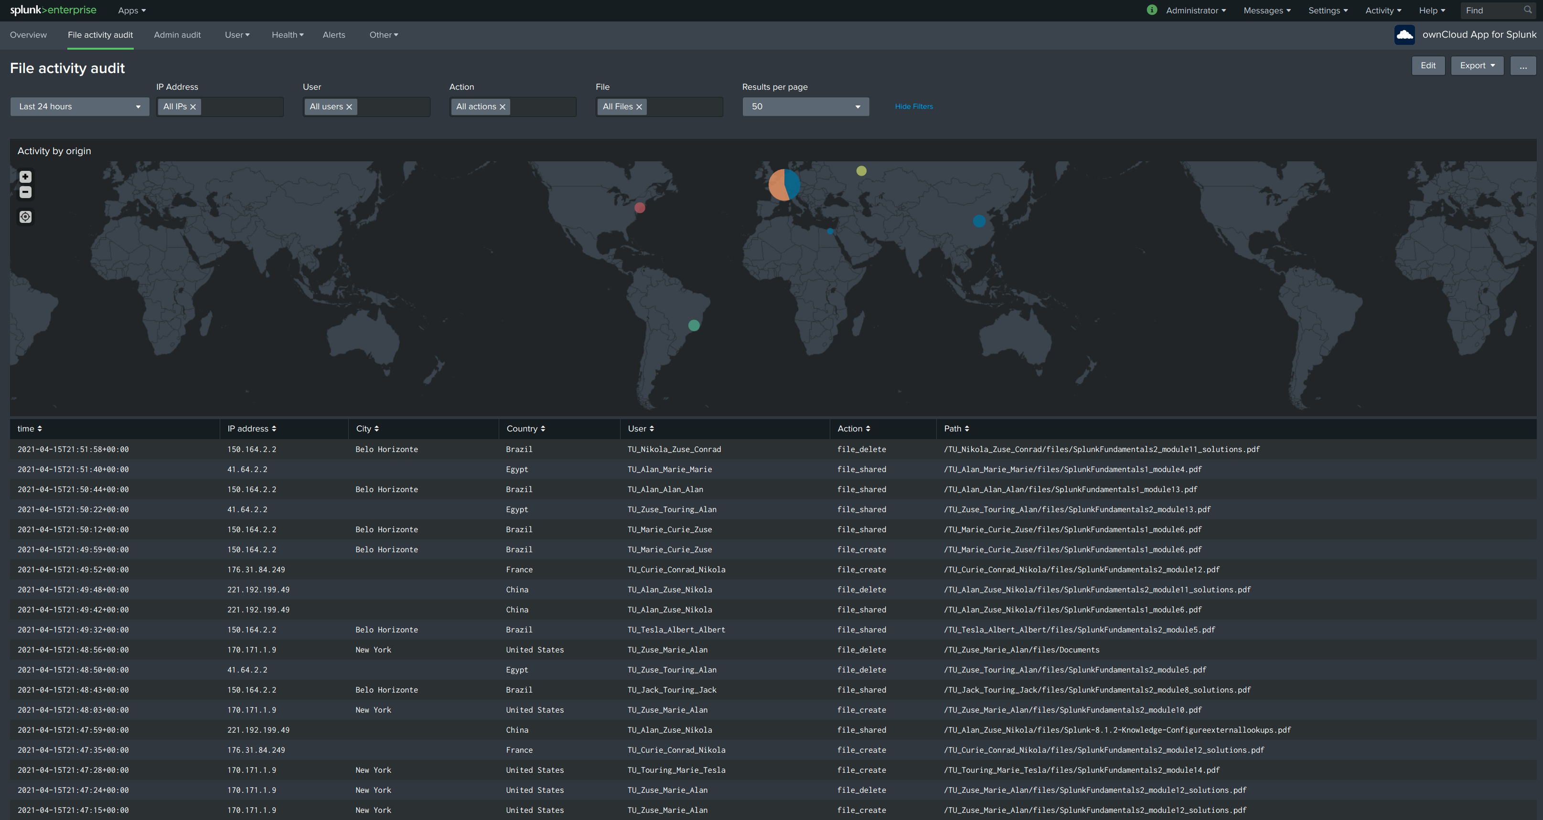Click IP 176.31.84.249 in 21:49:52 row
Viewport: 1543px width, 820px height.
(256, 569)
